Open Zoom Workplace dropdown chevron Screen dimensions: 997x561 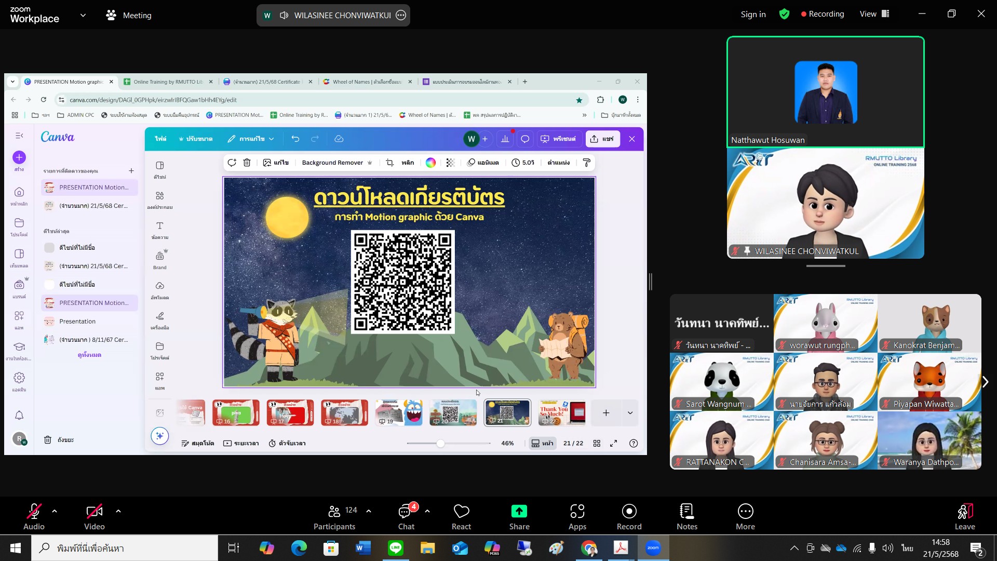pyautogui.click(x=83, y=15)
